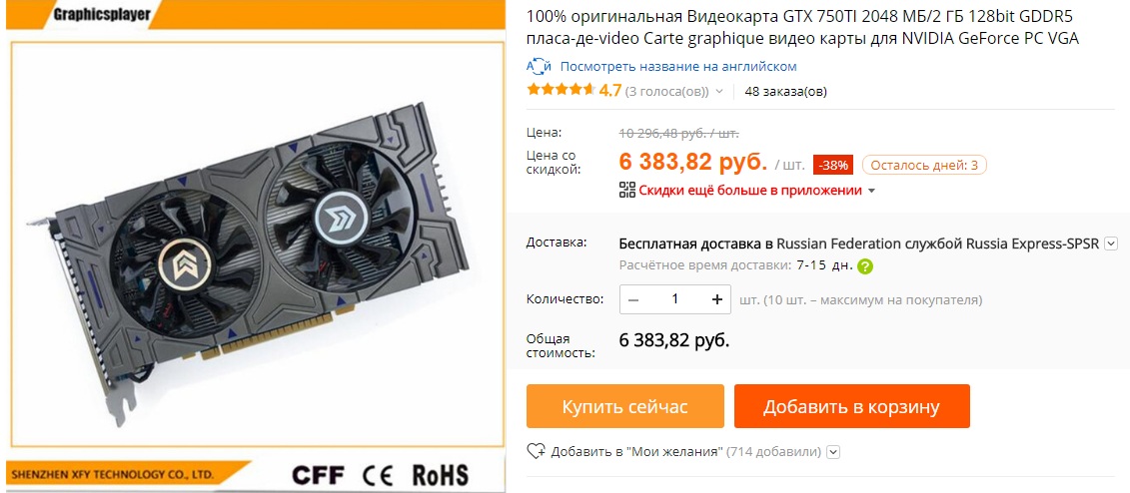The image size is (1130, 493).
Task: Expand the votes rating breakdown arrow
Action: (x=717, y=92)
